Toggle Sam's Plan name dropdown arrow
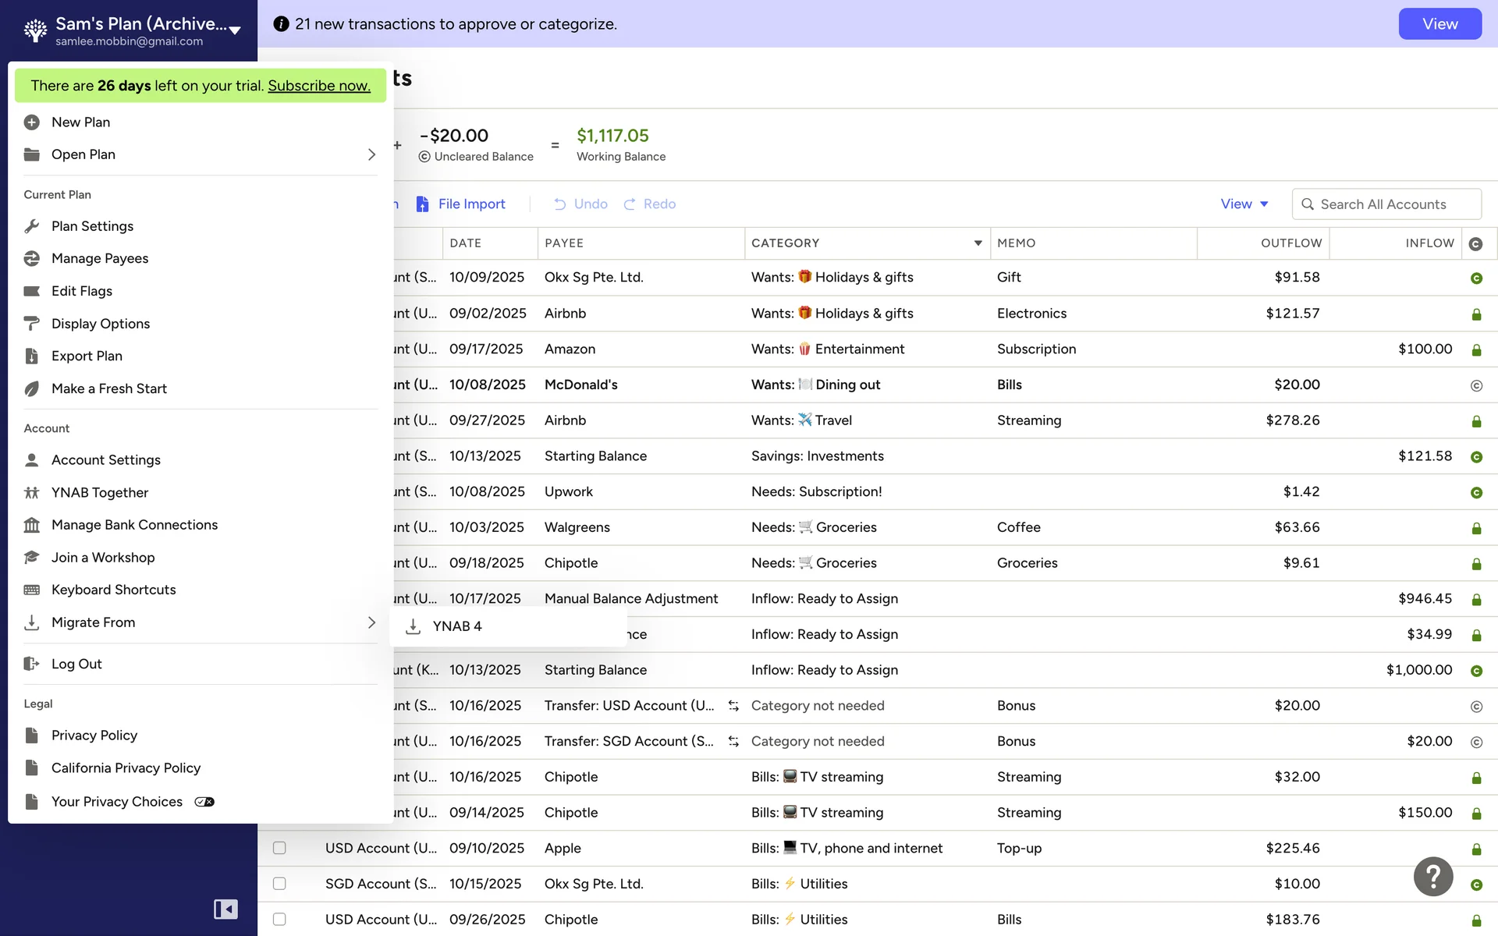 [x=235, y=31]
